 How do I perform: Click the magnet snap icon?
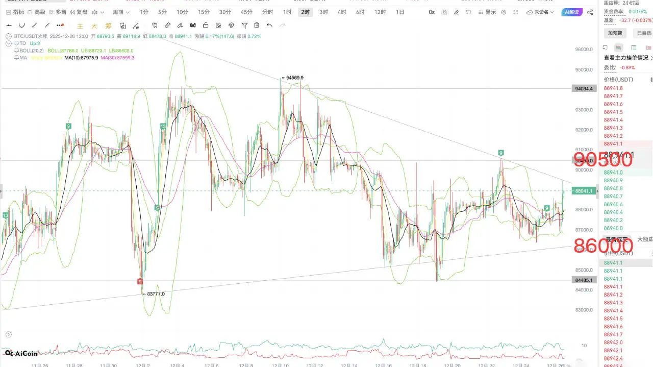(x=193, y=25)
